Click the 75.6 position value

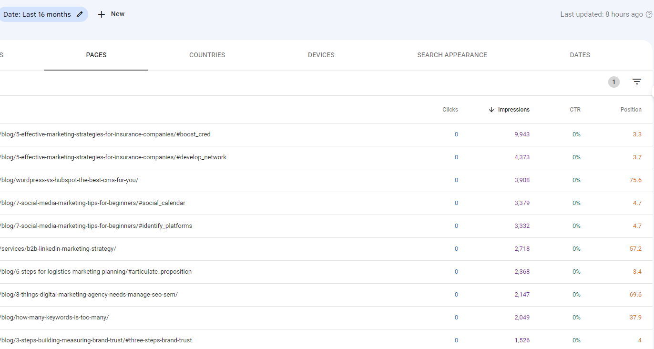[635, 180]
